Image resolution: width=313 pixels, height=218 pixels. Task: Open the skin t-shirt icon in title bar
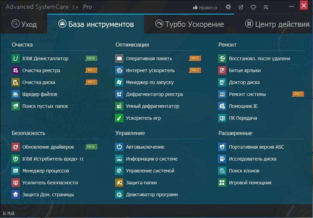point(253,7)
